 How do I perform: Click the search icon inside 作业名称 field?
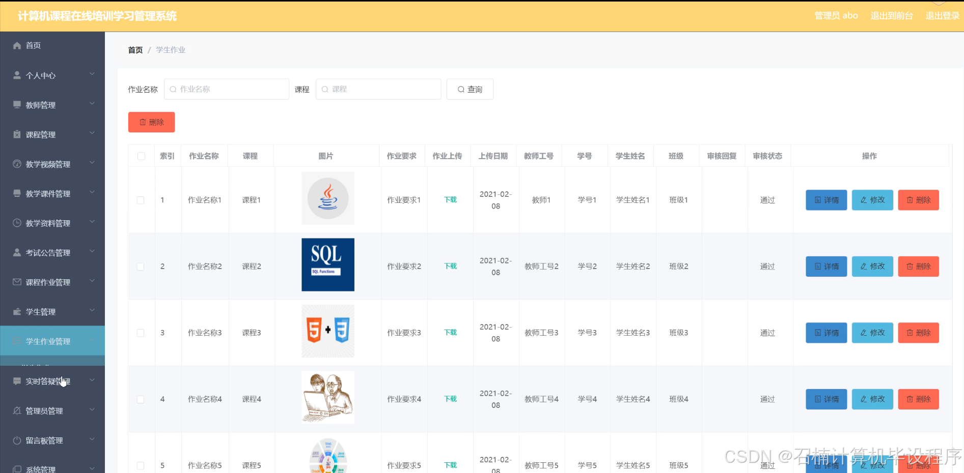173,89
